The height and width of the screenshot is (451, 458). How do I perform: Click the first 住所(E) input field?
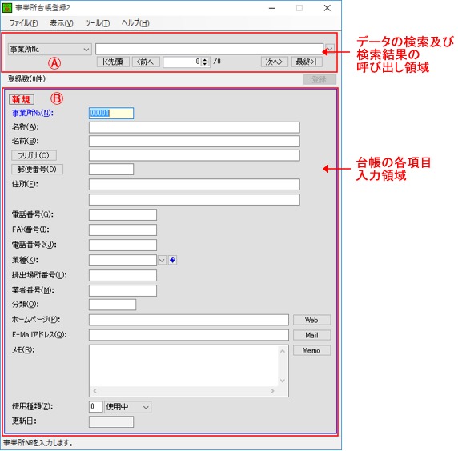195,185
